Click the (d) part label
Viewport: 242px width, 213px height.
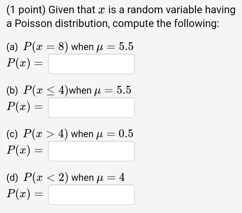click(12, 177)
